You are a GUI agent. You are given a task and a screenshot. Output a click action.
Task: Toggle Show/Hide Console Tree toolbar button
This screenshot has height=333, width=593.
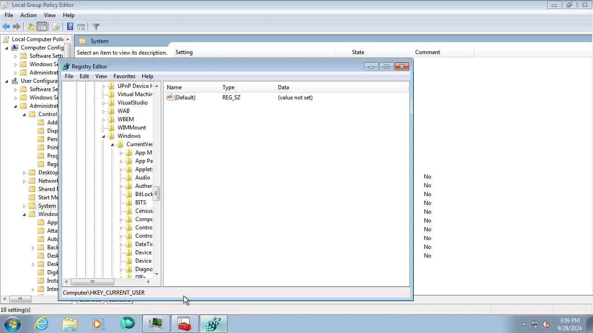tap(42, 27)
